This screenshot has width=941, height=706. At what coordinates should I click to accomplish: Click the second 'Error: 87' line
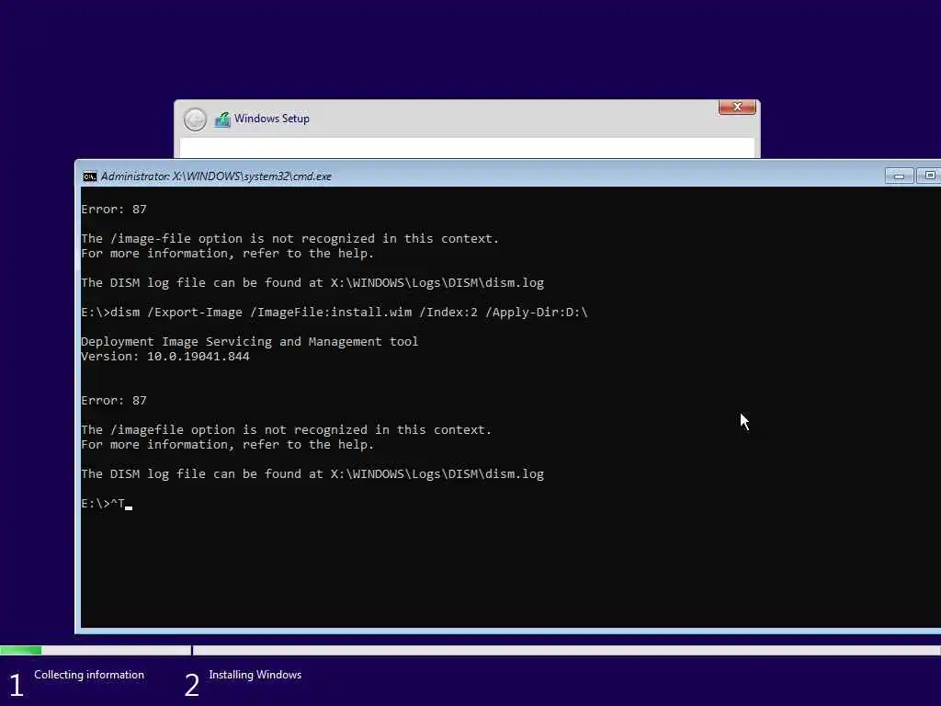tap(114, 401)
